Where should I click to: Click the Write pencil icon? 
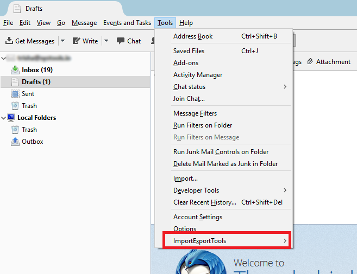tap(76, 41)
